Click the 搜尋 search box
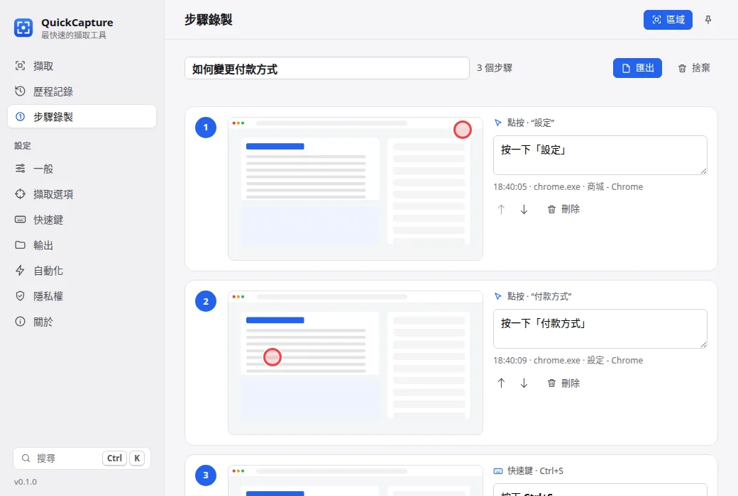Image resolution: width=738 pixels, height=496 pixels. 82,458
